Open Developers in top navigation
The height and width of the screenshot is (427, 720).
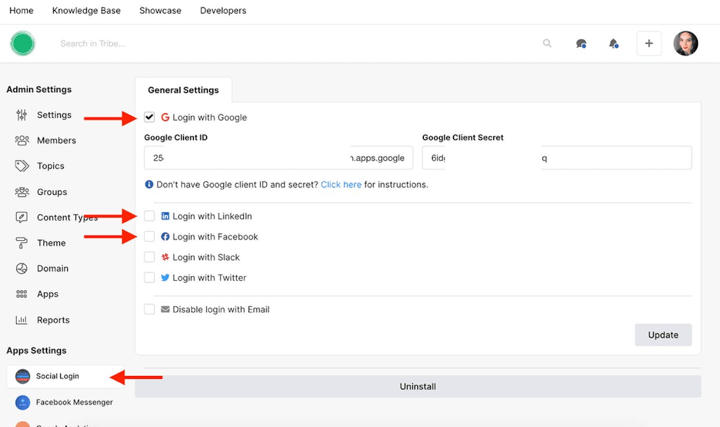pos(223,10)
